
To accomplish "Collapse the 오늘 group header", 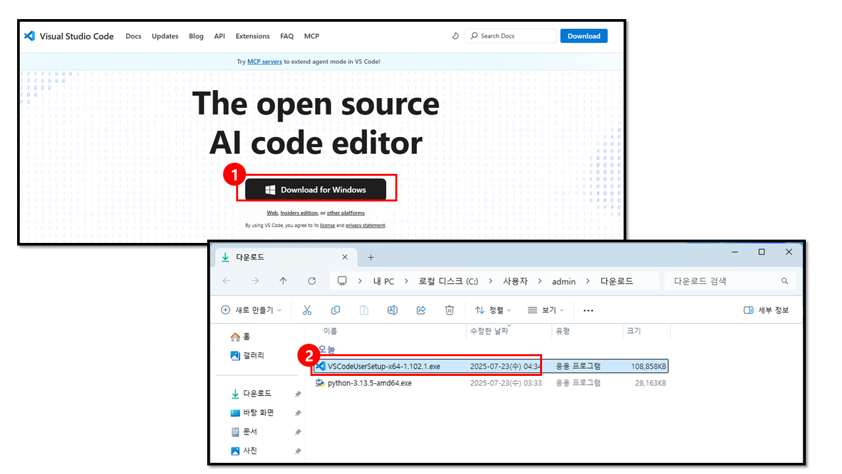I will pos(326,349).
